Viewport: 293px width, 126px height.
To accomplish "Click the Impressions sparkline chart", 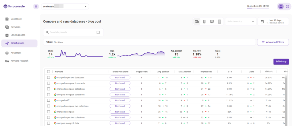I will (x=141, y=54).
